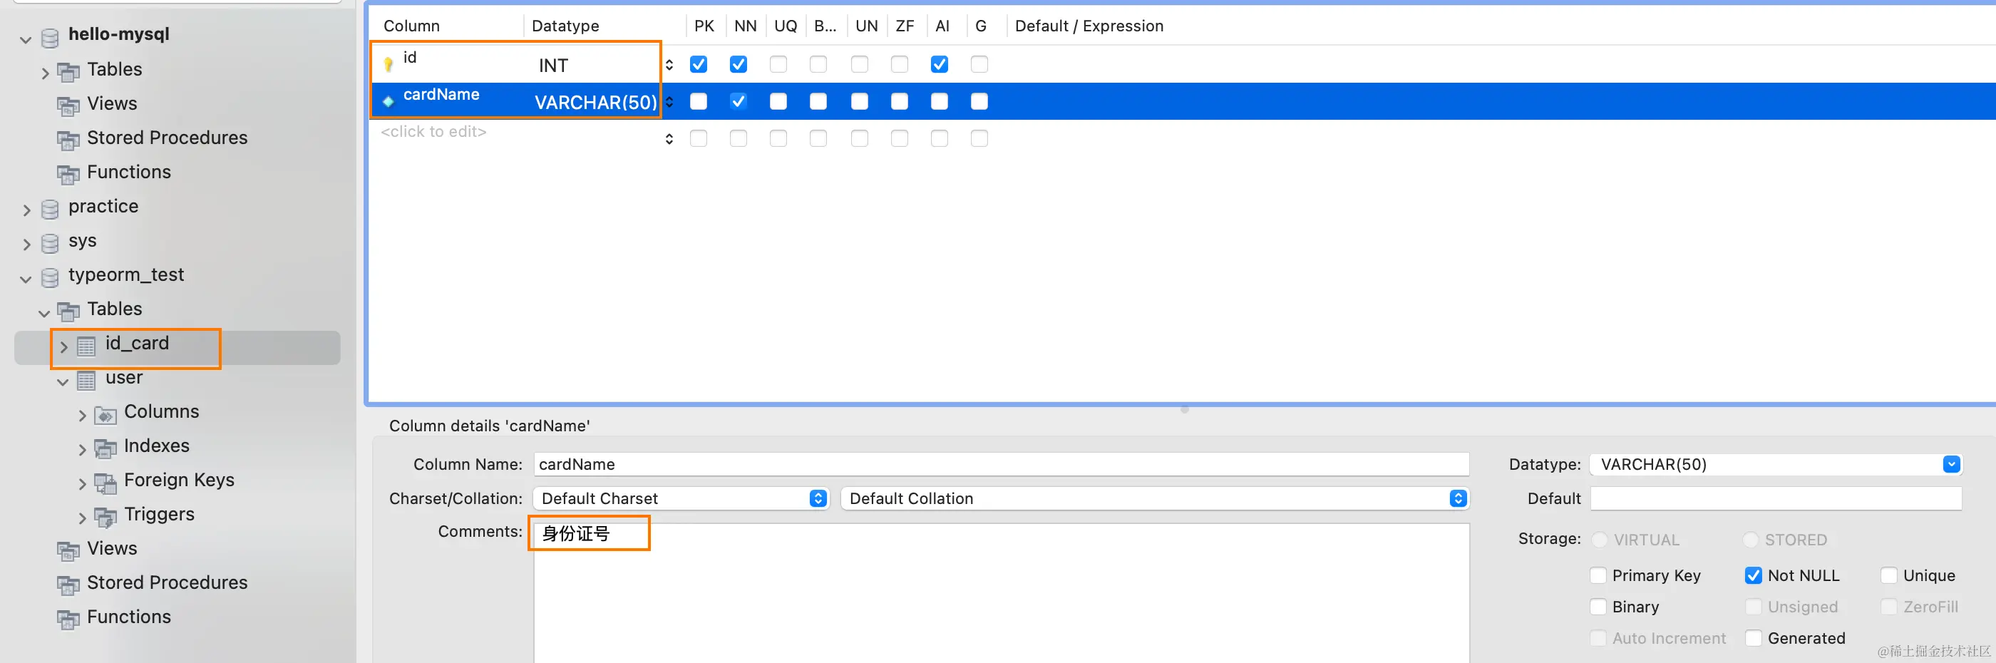Click Tables folder icon under hello-mysql
Screen dimensions: 1996x663
pyautogui.click(x=68, y=72)
